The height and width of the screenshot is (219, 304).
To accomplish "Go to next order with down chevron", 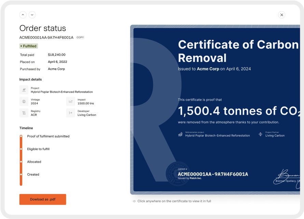I will (32, 15).
